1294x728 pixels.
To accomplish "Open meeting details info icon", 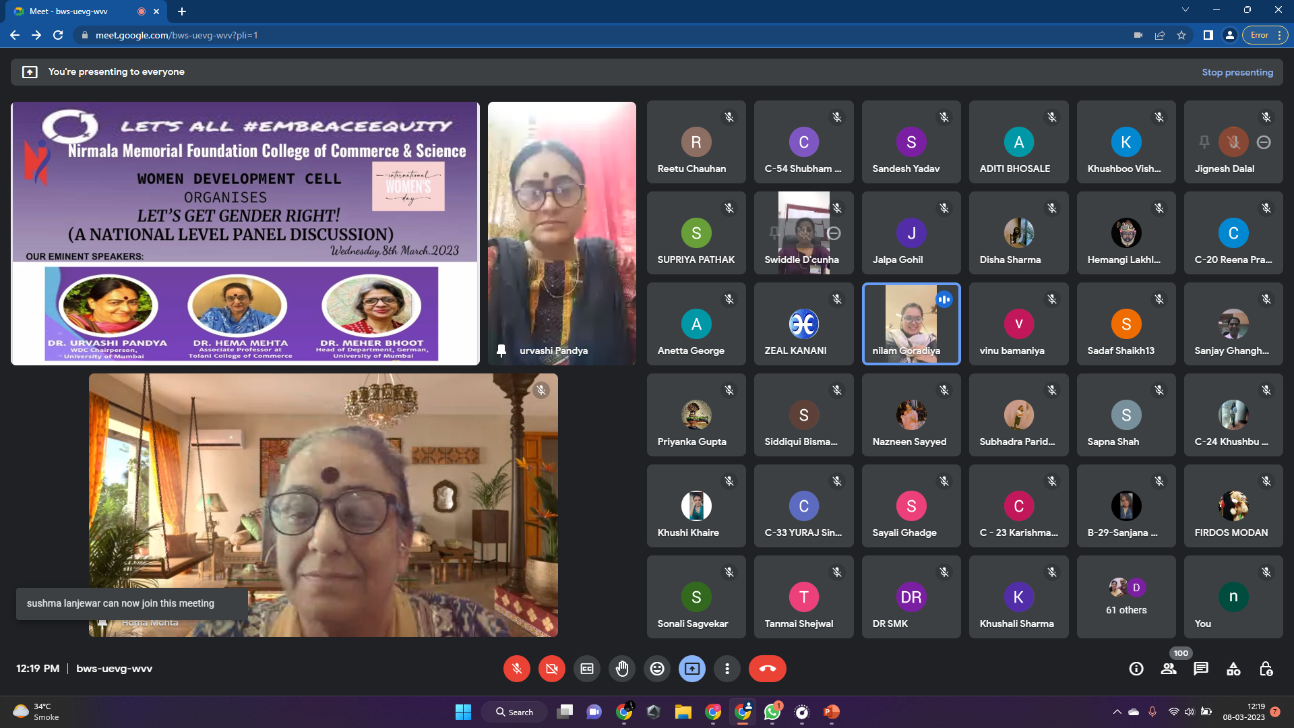I will (x=1136, y=669).
